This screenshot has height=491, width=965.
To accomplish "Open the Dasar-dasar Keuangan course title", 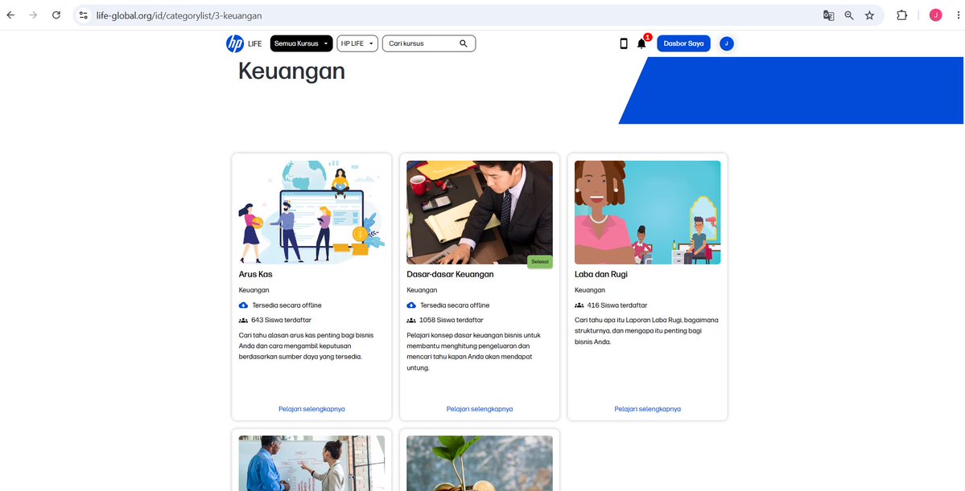I will pos(451,275).
